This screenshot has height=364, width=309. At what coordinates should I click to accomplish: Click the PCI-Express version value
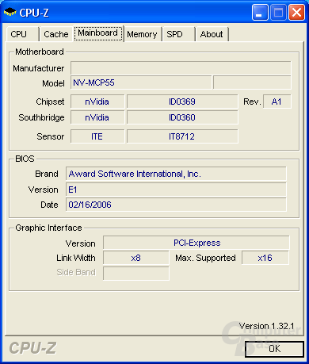point(196,243)
